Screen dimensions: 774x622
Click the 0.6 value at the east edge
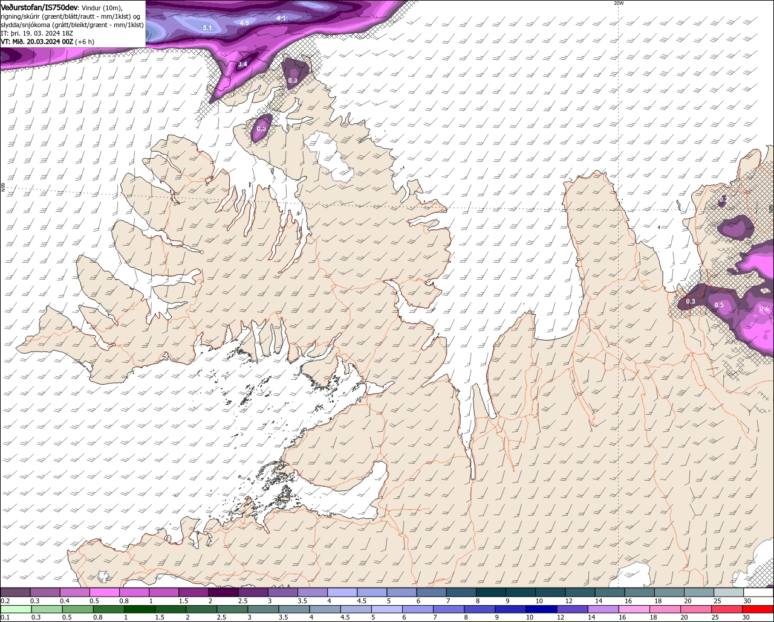(x=764, y=309)
